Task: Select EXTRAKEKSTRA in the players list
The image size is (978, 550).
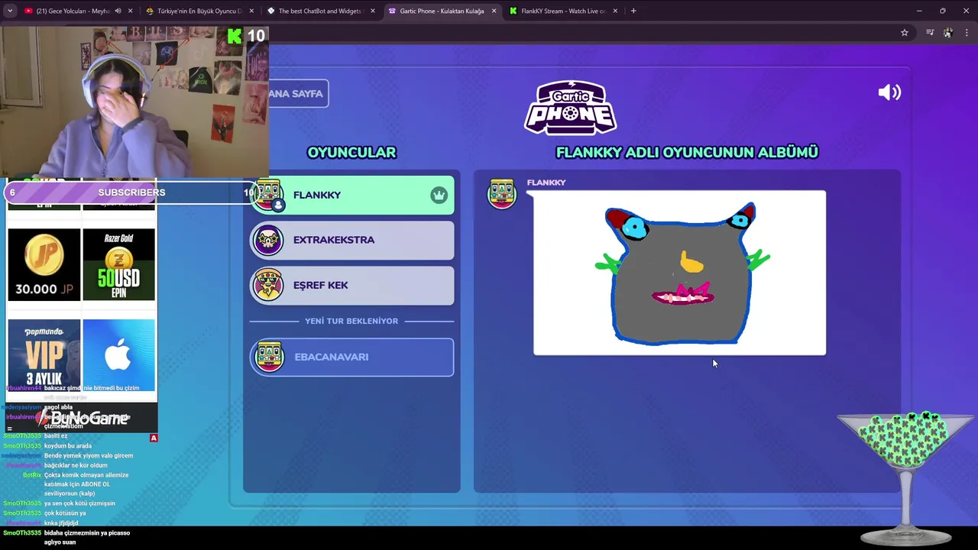Action: click(x=352, y=240)
